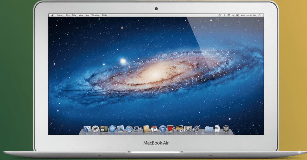The image size is (307, 160).
Task: Open the Address Book icon
Action: click(146, 129)
